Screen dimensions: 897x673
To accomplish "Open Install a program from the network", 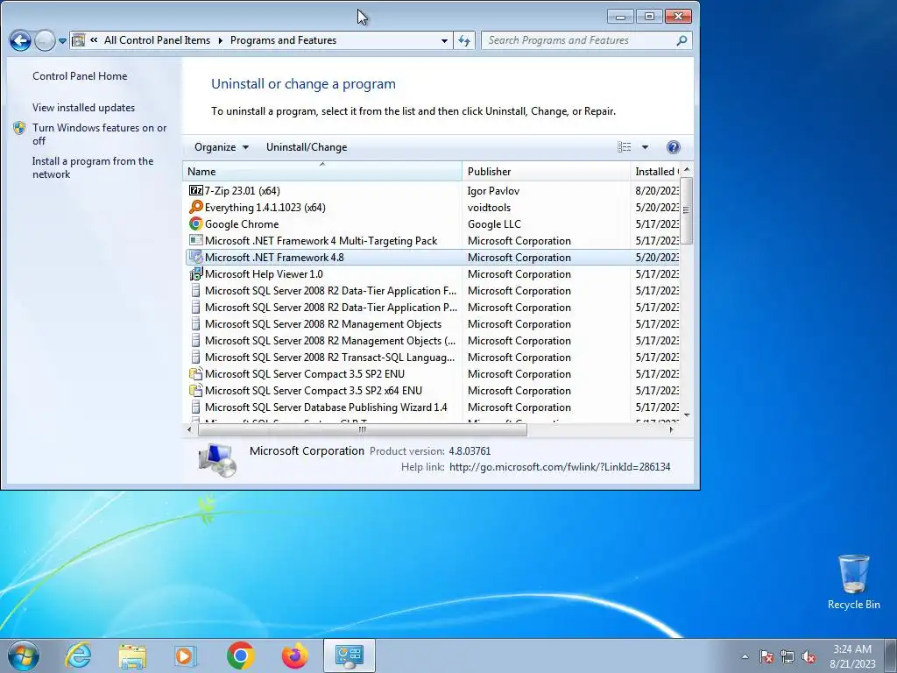I will pyautogui.click(x=93, y=167).
